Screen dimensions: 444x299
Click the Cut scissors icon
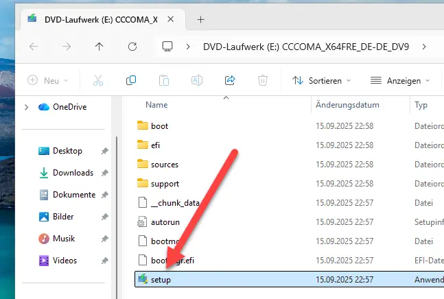[x=98, y=80]
